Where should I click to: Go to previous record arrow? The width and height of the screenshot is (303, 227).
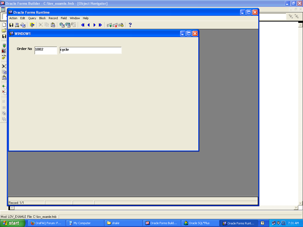88,25
